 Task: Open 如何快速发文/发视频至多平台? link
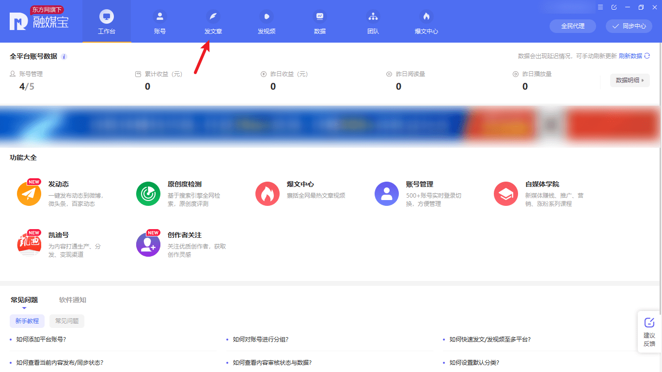coord(490,339)
